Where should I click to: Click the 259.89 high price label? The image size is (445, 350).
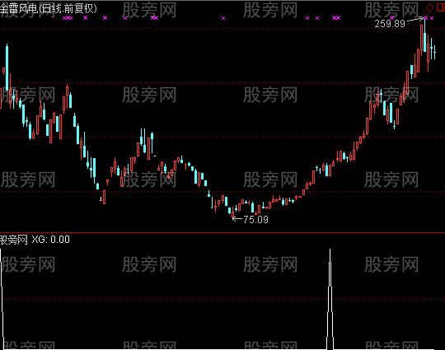point(390,24)
